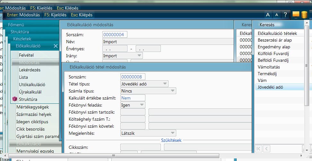Viewport: 312px width, 161px height.
Task: Open Gyártási szám paraméter item
Action: point(38,136)
